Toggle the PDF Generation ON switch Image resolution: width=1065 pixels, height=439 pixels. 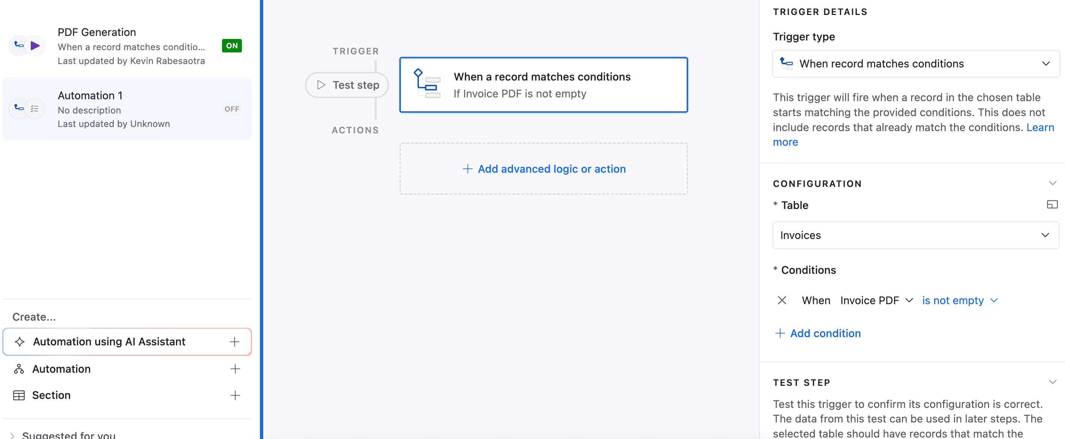coord(231,45)
